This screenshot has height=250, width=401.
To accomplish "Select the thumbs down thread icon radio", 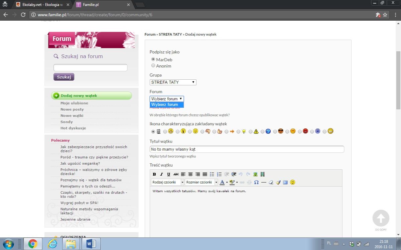I will coord(202,131).
